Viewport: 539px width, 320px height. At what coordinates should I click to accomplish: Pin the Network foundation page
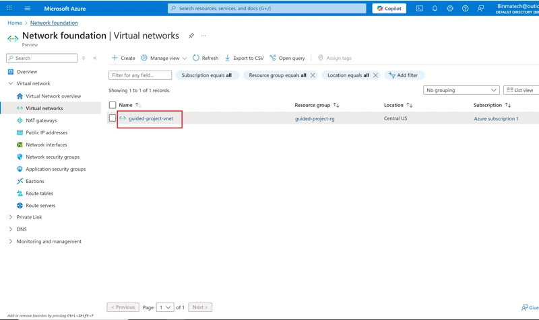click(x=191, y=36)
